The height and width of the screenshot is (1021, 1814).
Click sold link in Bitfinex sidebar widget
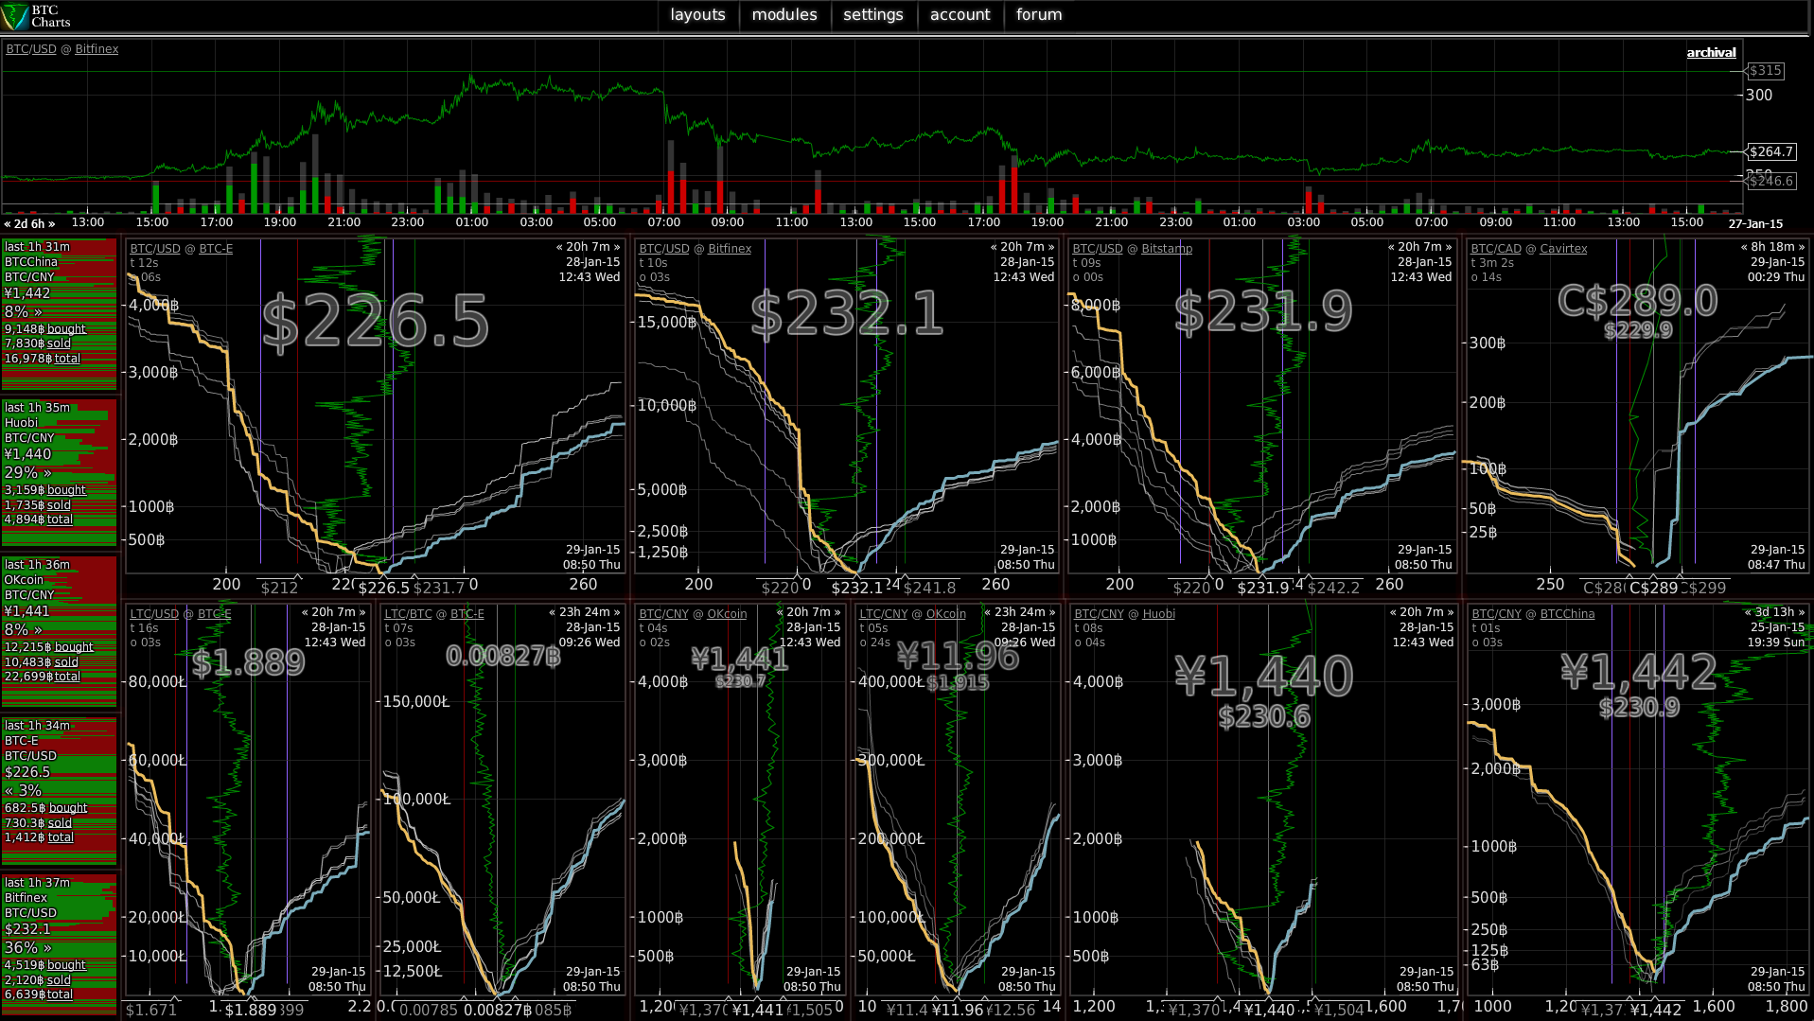click(59, 980)
